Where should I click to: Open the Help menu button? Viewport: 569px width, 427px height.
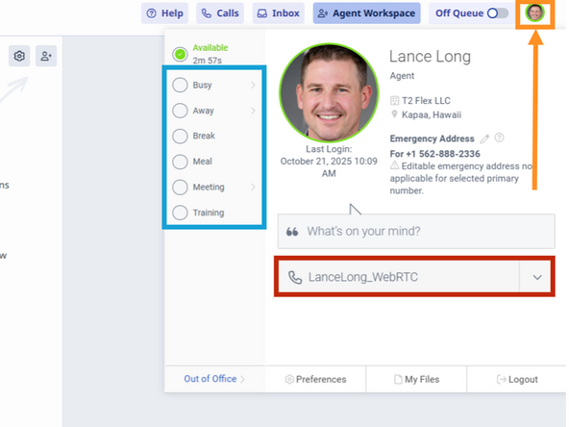click(x=164, y=13)
